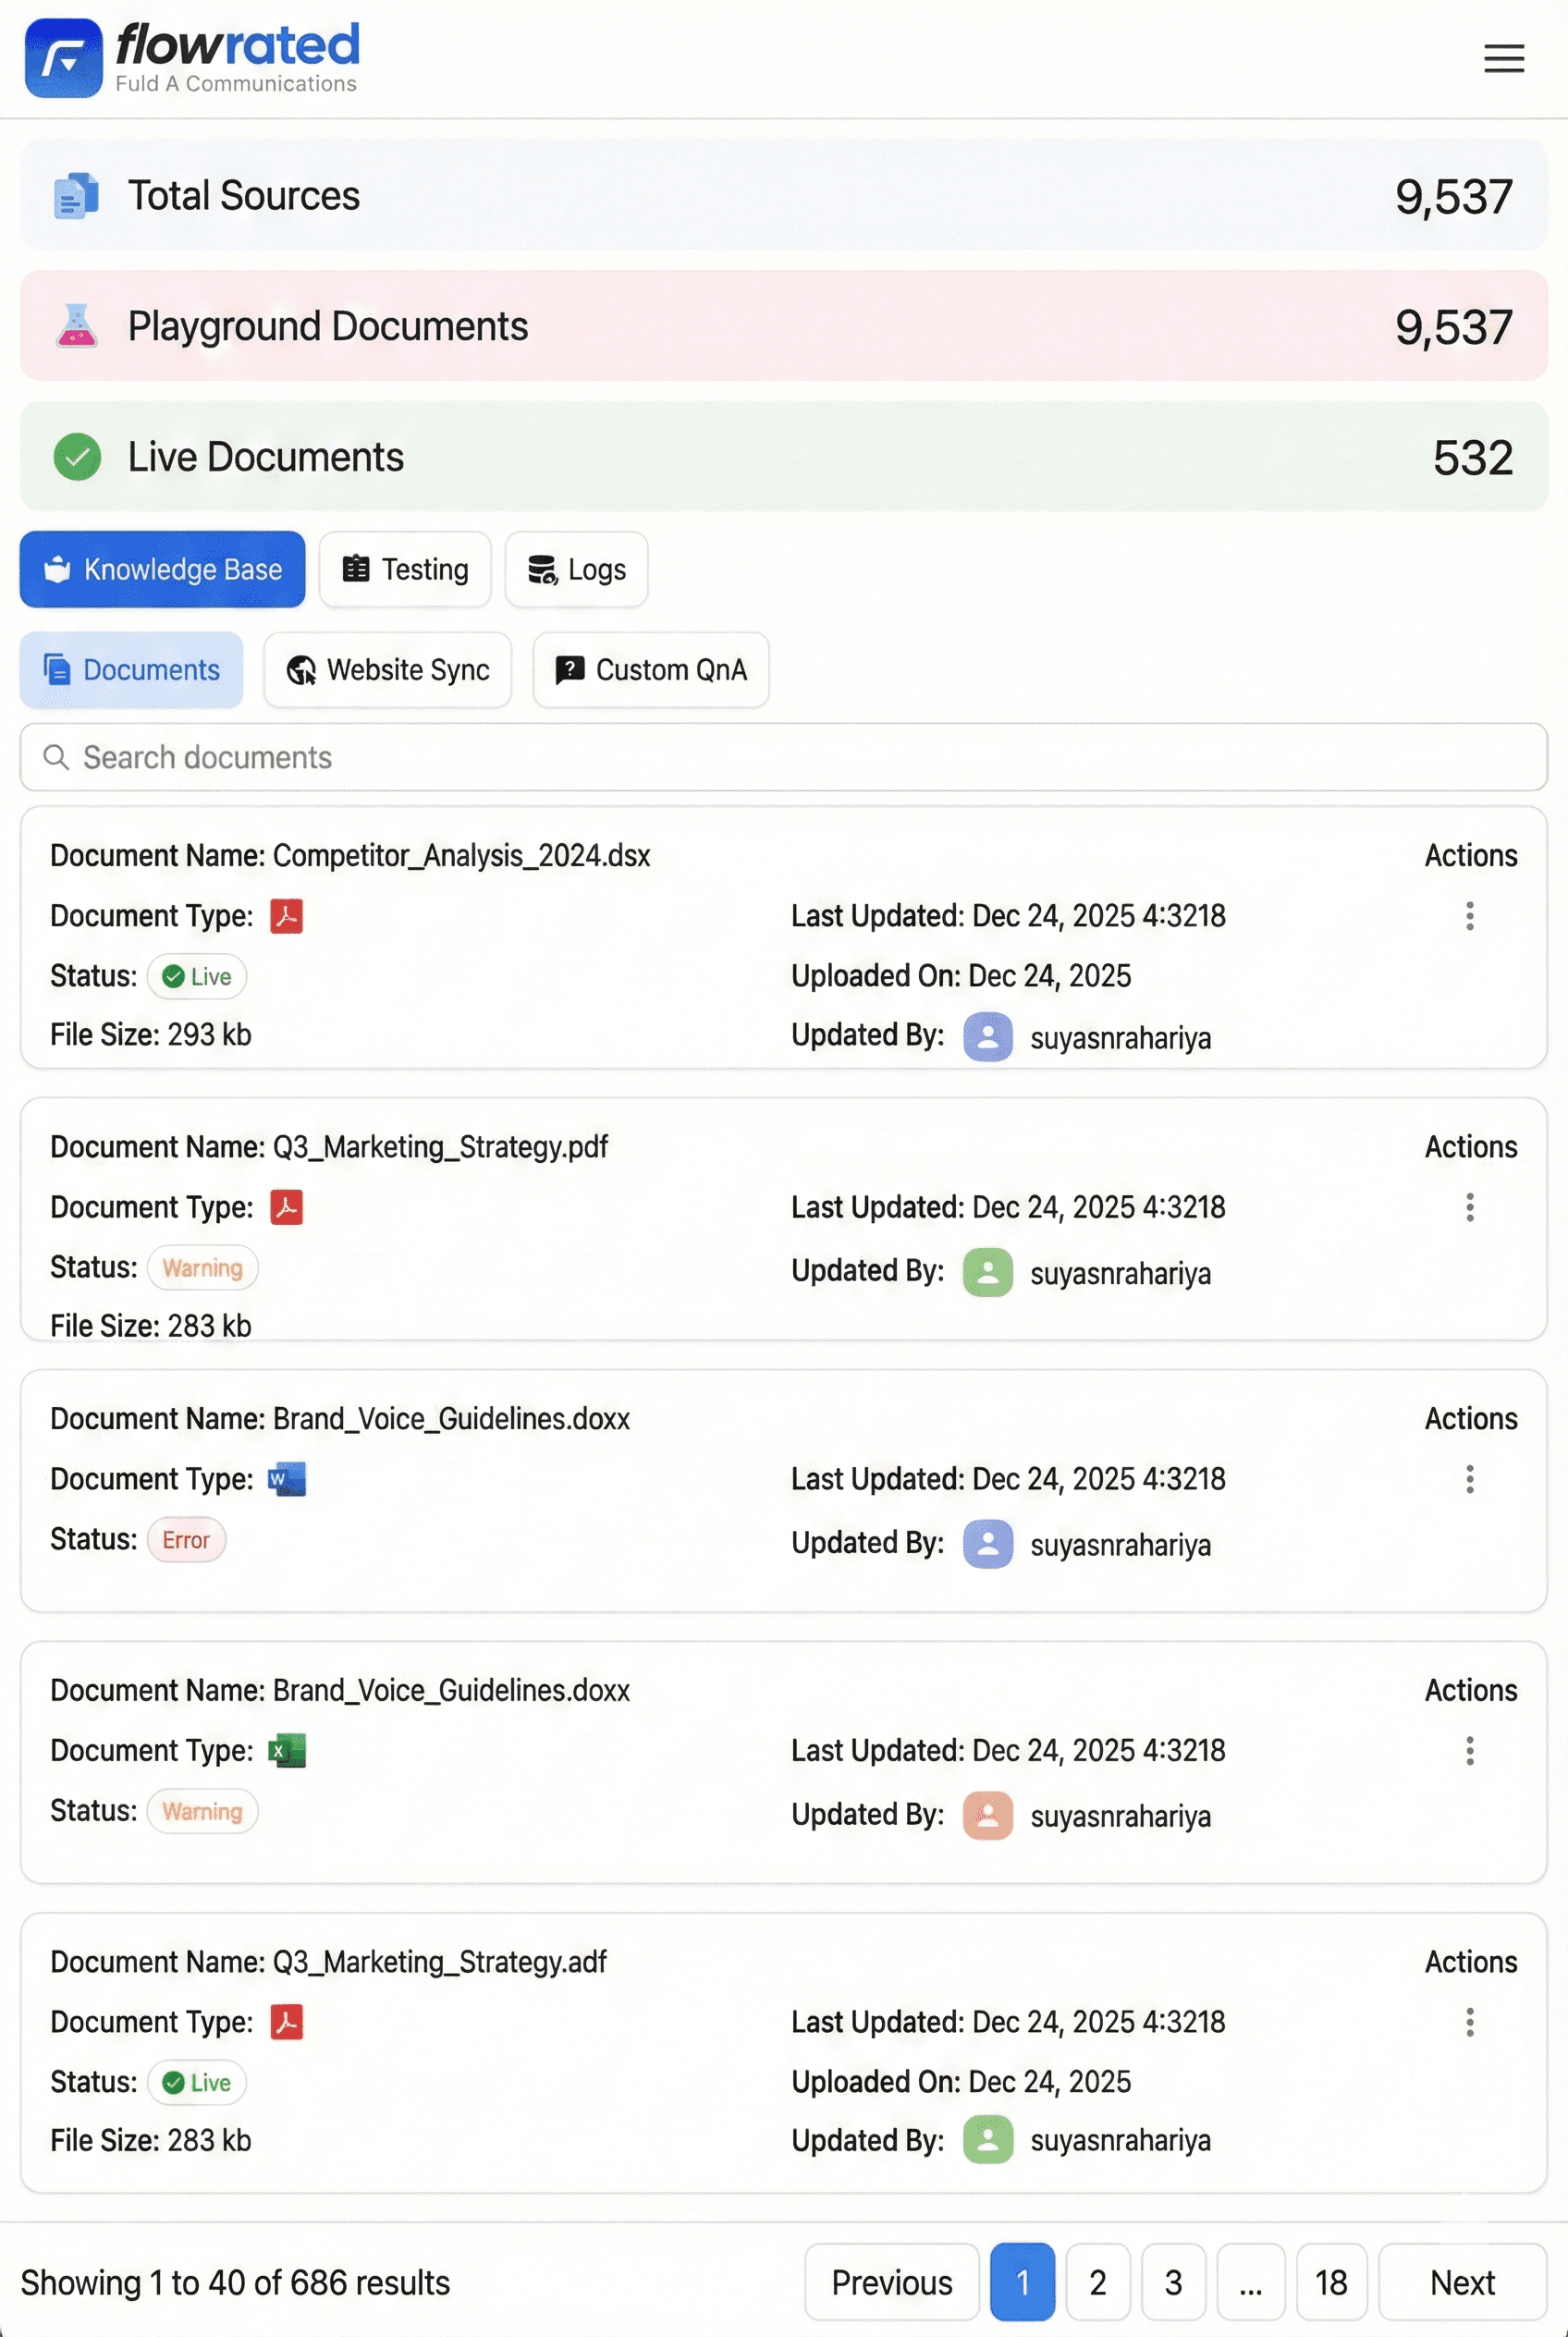Click PDF type icon for Competitor_Analysis_2024.dsx
This screenshot has width=1568, height=2337.
click(287, 915)
